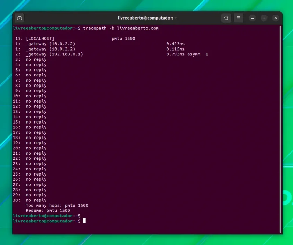Viewport: 293px width, 245px height.
Task: Click the pmtu 1500 text on LOCALHOST line
Action: coord(123,38)
